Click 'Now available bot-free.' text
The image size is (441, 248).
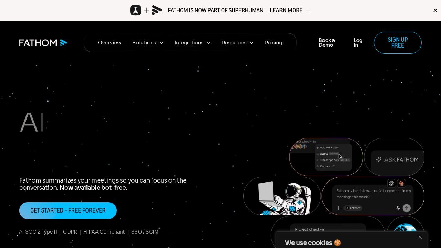[x=93, y=188]
